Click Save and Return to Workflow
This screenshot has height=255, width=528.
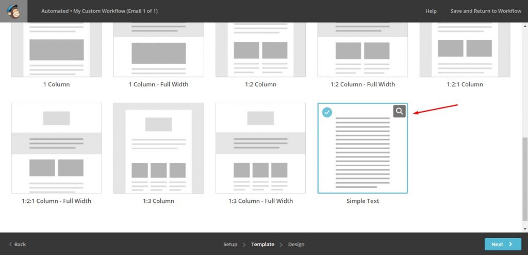[486, 11]
